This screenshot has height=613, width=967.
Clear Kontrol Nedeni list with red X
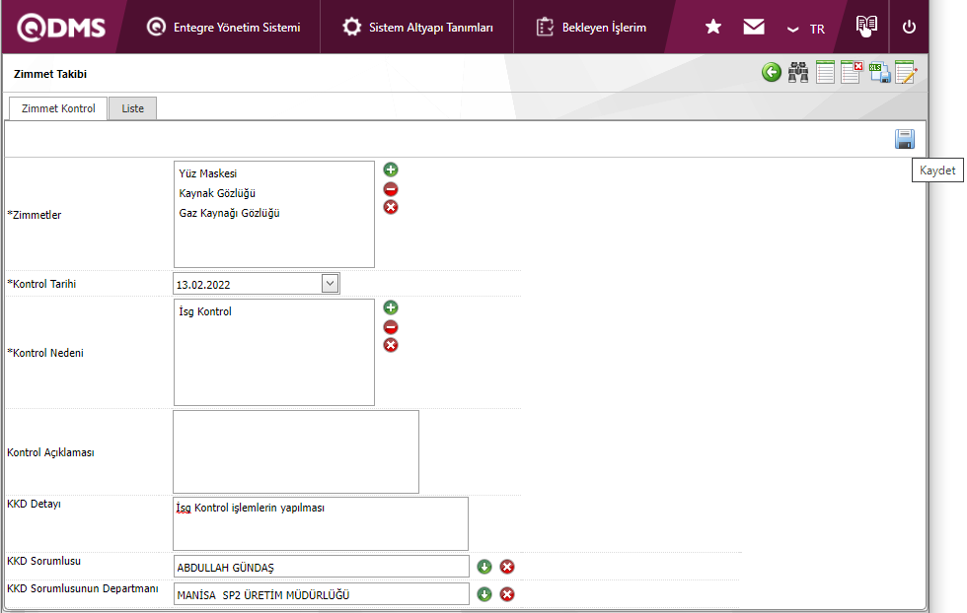(x=391, y=345)
